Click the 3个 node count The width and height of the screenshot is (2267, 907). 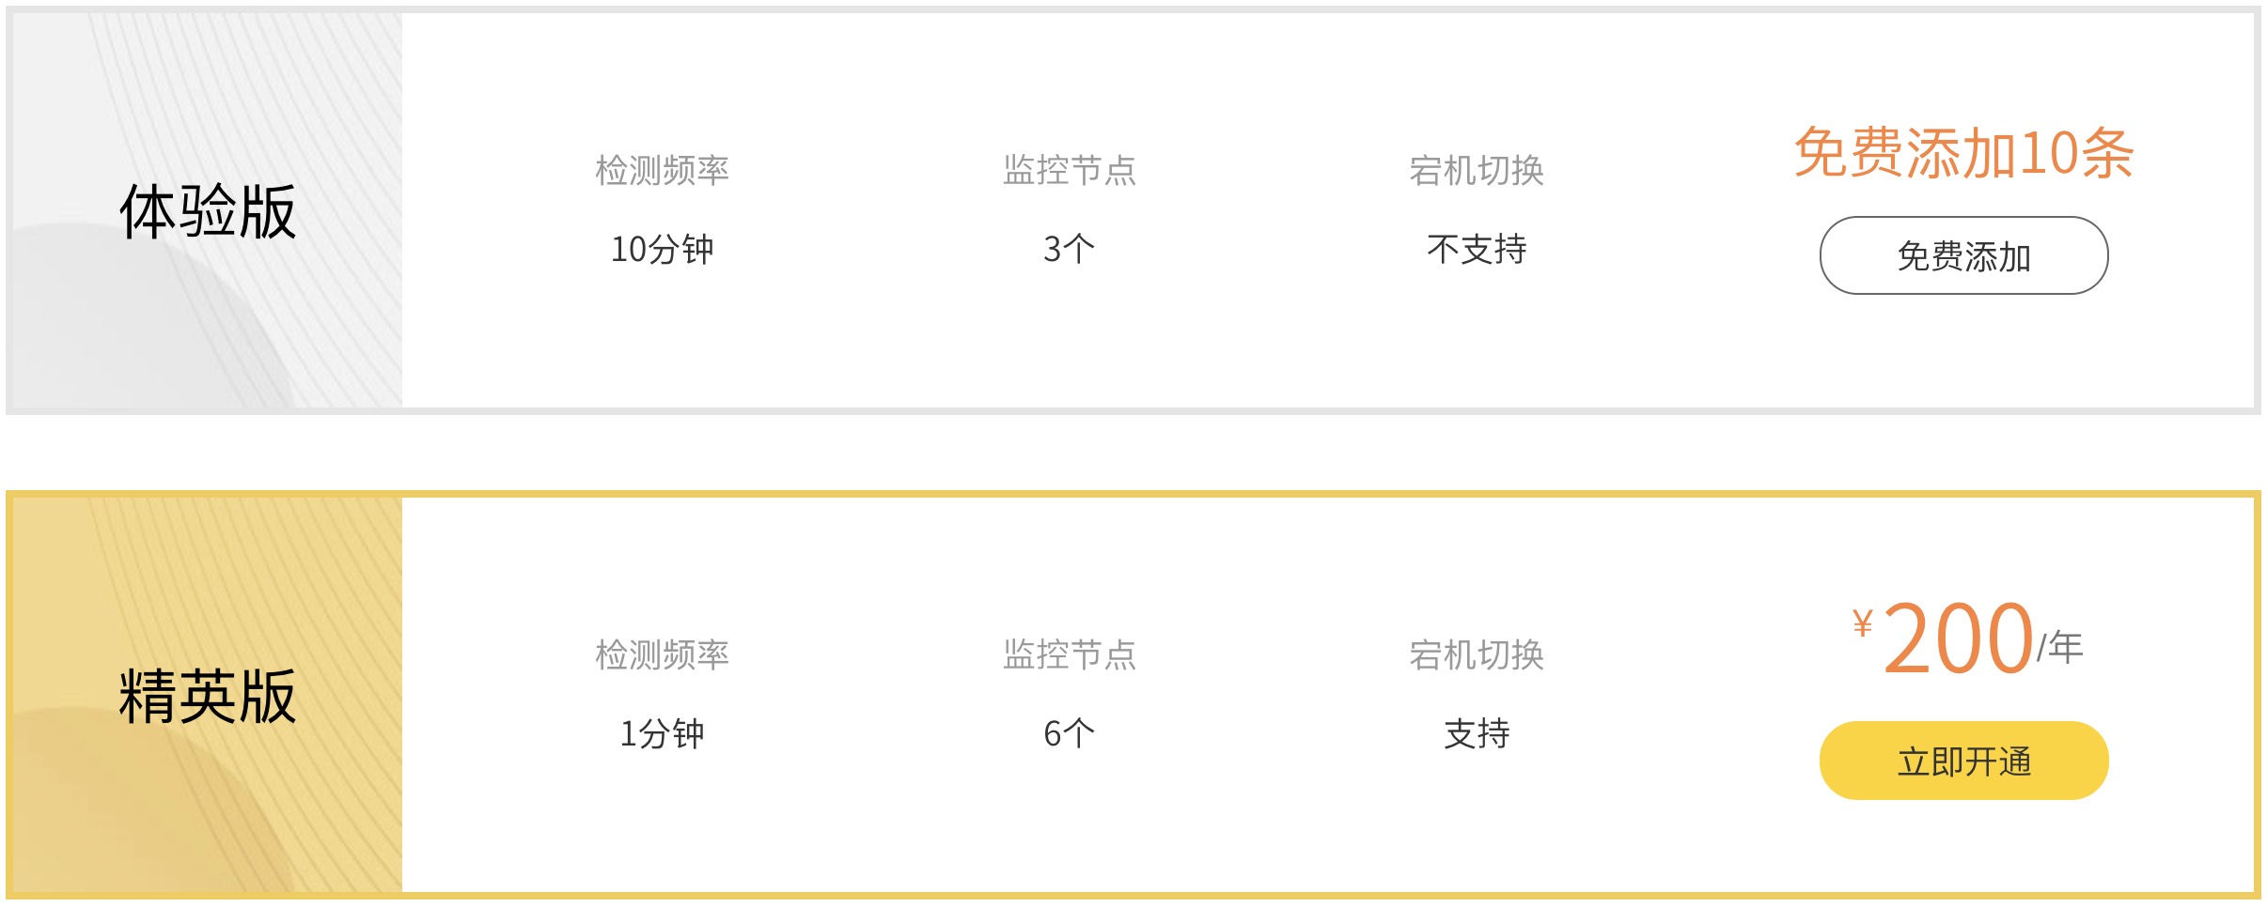[1070, 250]
